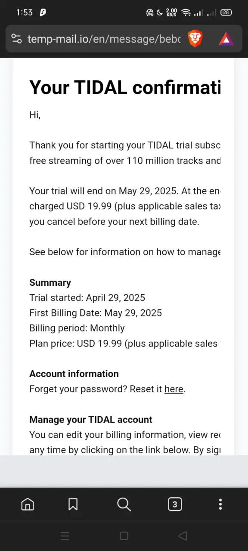
Task: Tap the Wi-Fi status icon
Action: point(186,12)
